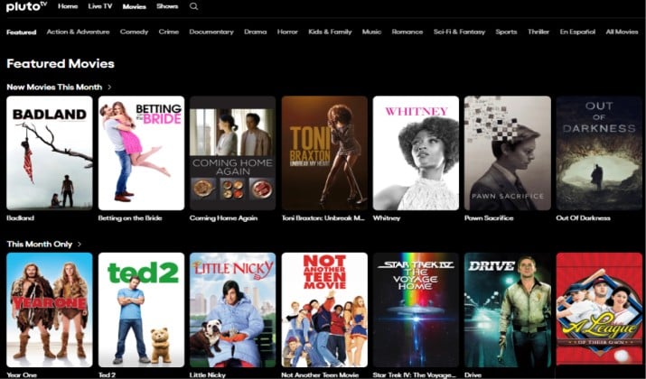Select the Featured category tab
The height and width of the screenshot is (379, 646).
click(22, 32)
